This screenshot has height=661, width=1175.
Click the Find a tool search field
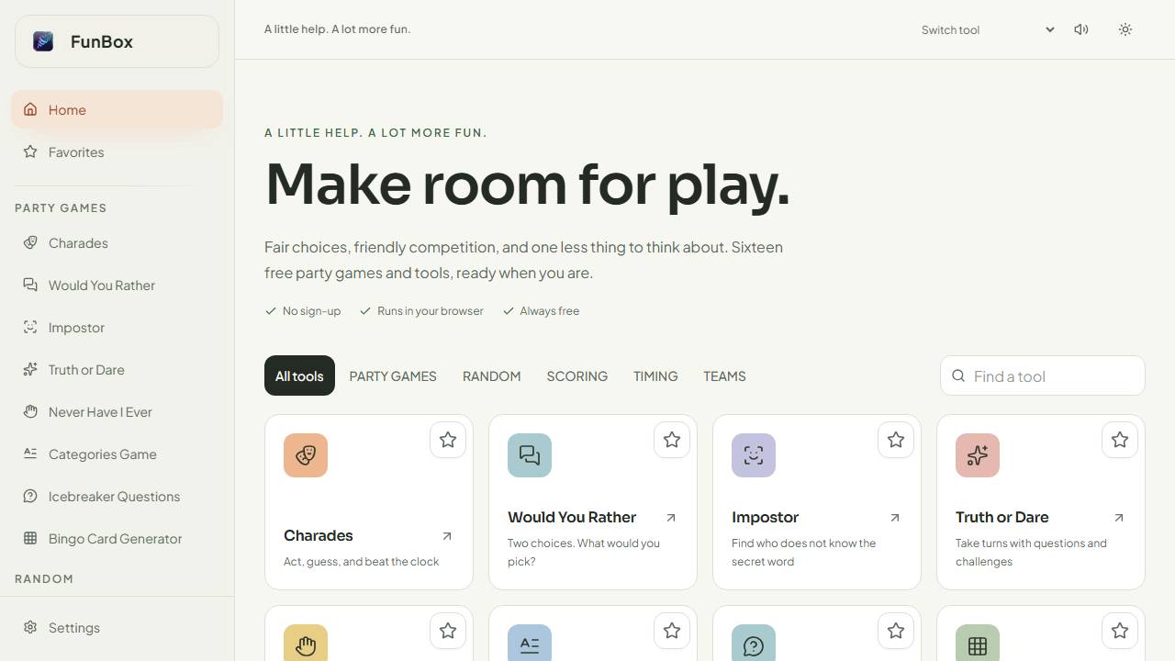point(1043,375)
